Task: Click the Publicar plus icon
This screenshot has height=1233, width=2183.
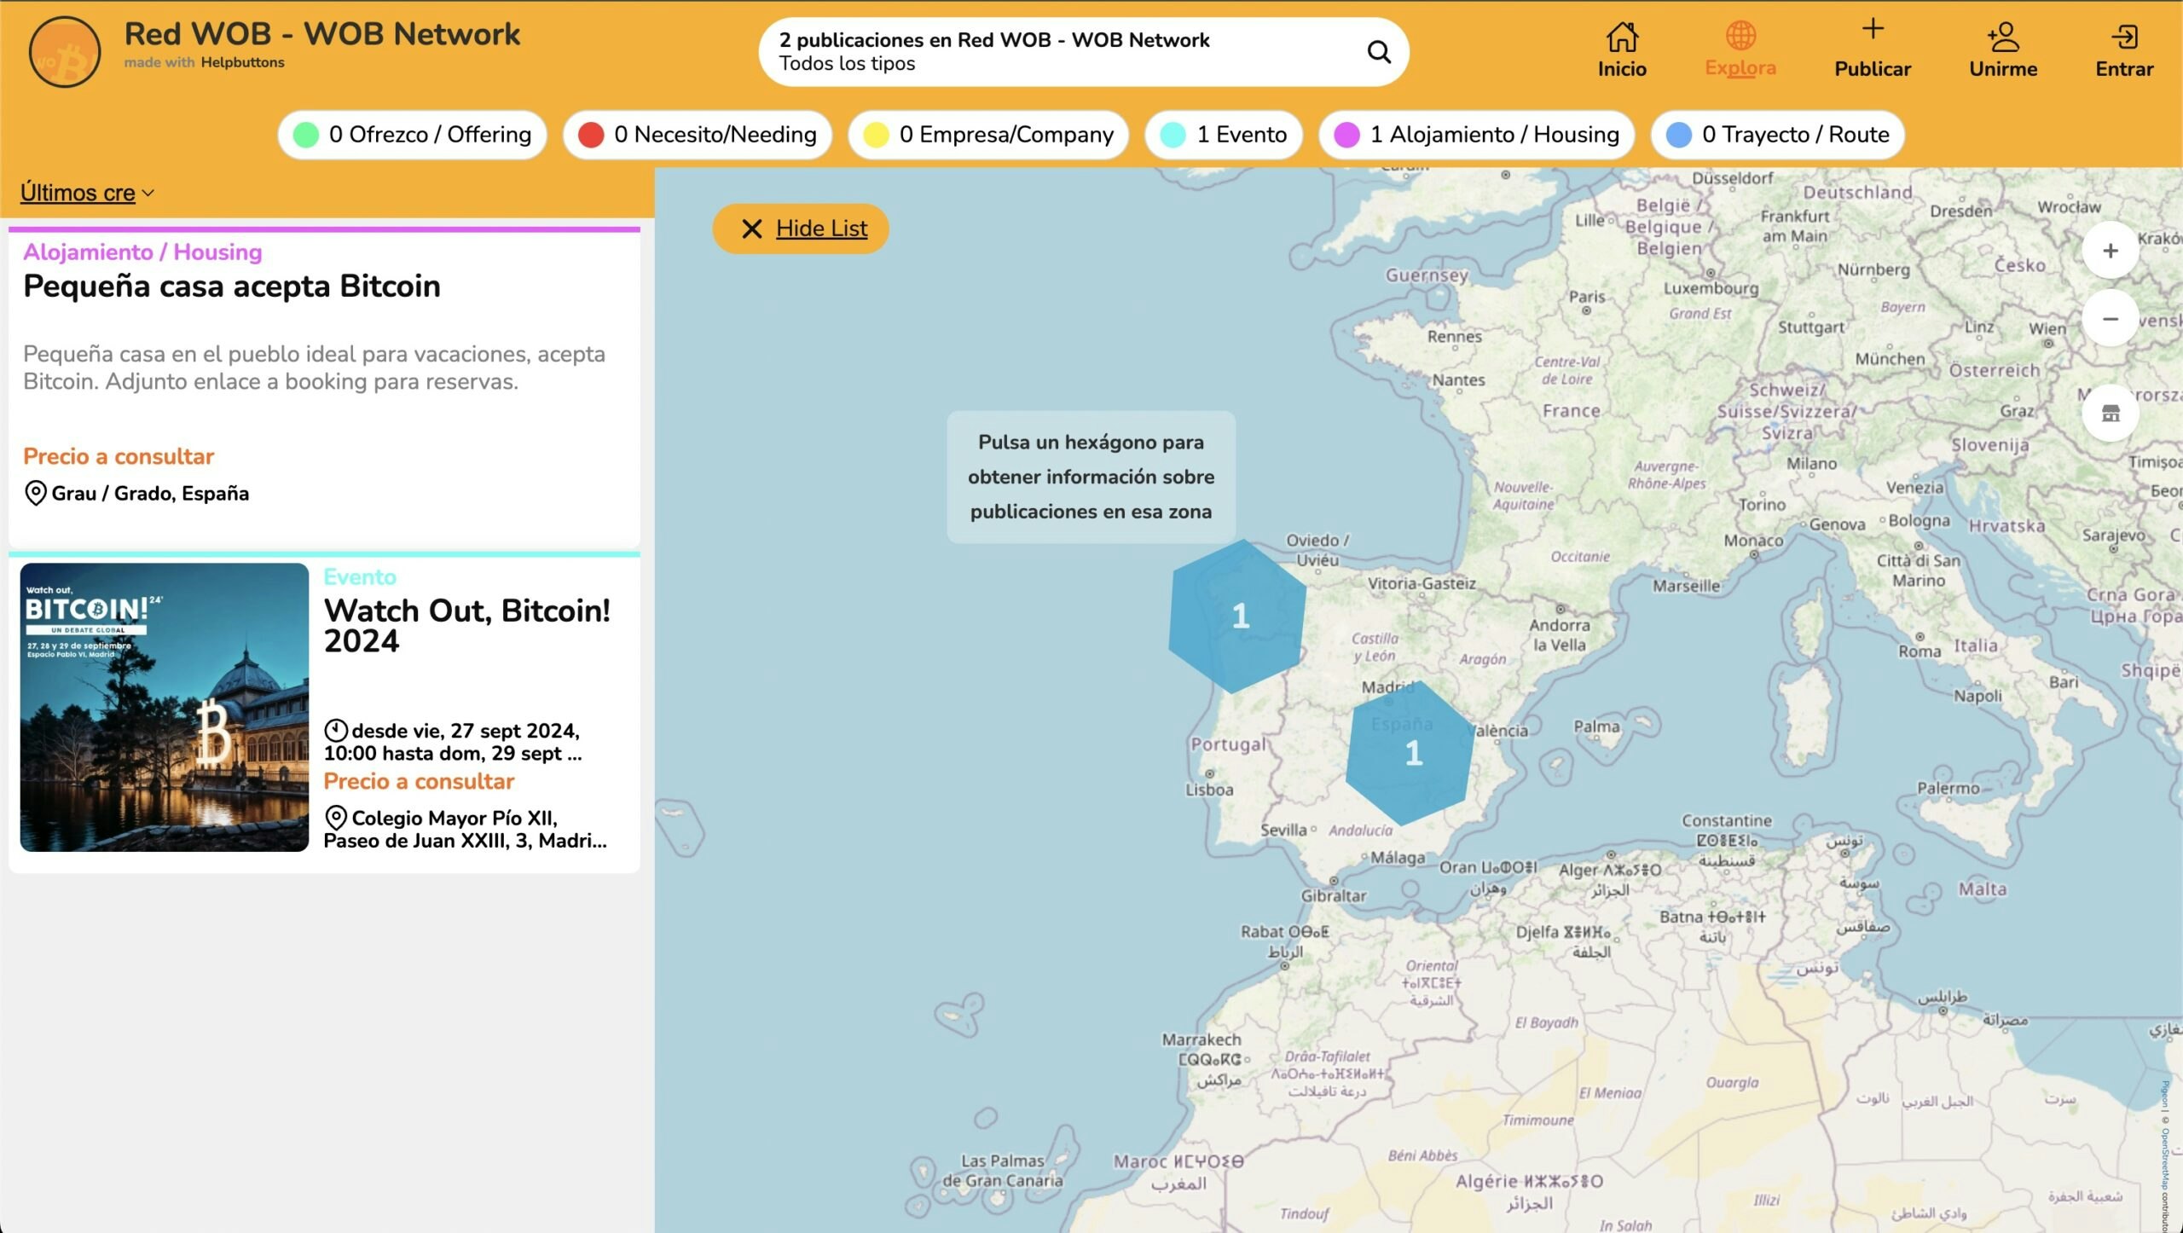Action: click(x=1873, y=30)
